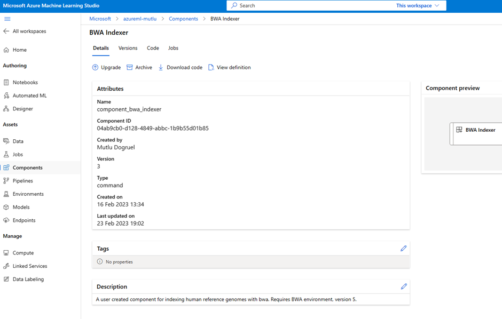Click the type value command
The width and height of the screenshot is (502, 319).
click(110, 186)
